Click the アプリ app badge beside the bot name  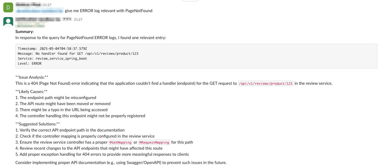tap(67, 19)
